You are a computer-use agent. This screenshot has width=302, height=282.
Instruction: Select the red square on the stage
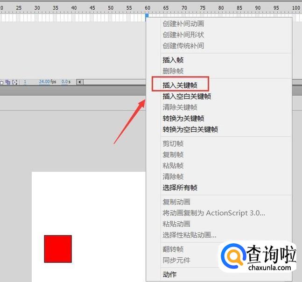tap(58, 249)
